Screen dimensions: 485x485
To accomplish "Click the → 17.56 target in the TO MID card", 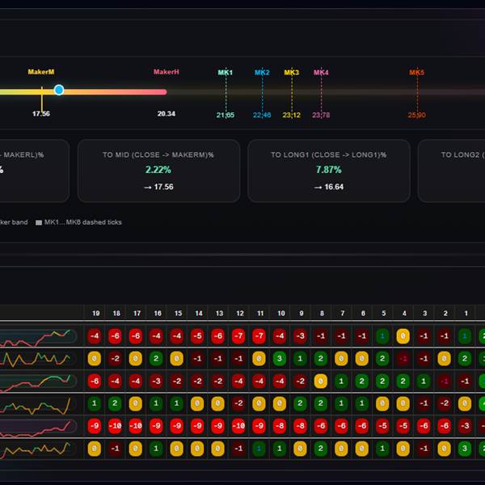I will (x=158, y=187).
